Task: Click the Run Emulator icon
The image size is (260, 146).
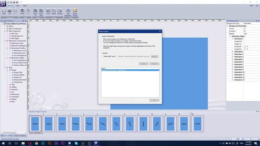Action: pos(68,12)
